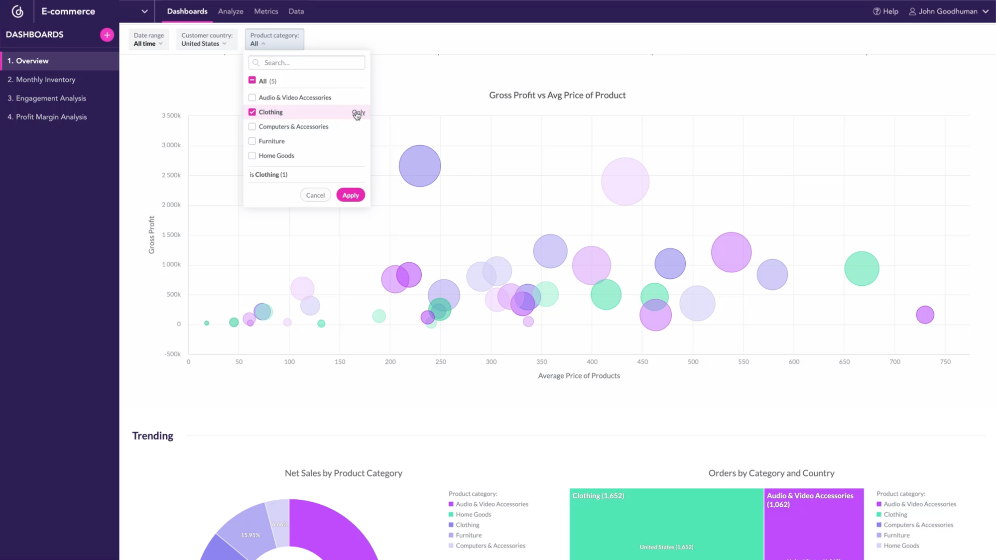Click Clothing legend item in pie chart

coord(464,525)
